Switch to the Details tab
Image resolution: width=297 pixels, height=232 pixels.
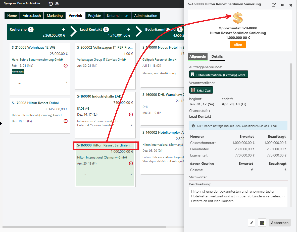[x=217, y=57]
